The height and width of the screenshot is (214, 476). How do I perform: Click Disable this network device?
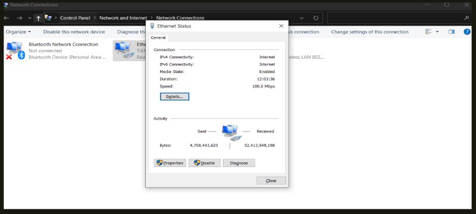click(74, 32)
